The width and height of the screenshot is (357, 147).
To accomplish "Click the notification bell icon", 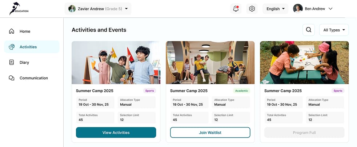I will tap(236, 9).
